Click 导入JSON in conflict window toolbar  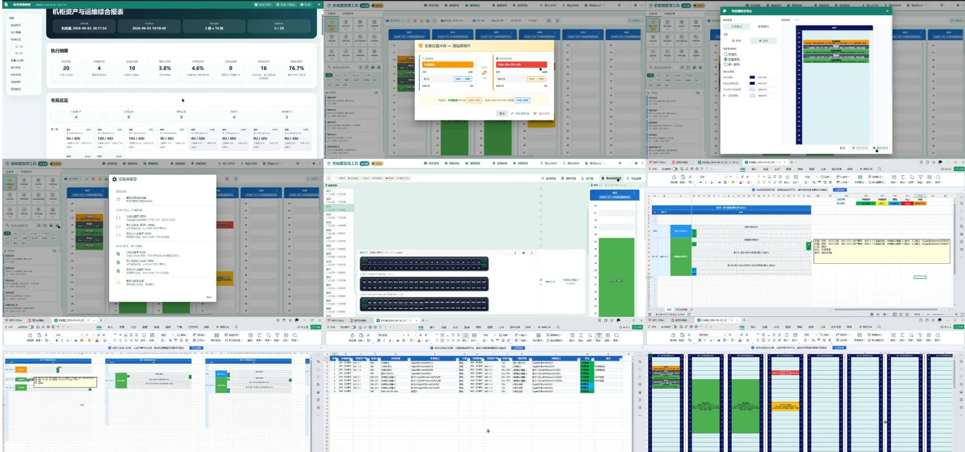pos(548,5)
